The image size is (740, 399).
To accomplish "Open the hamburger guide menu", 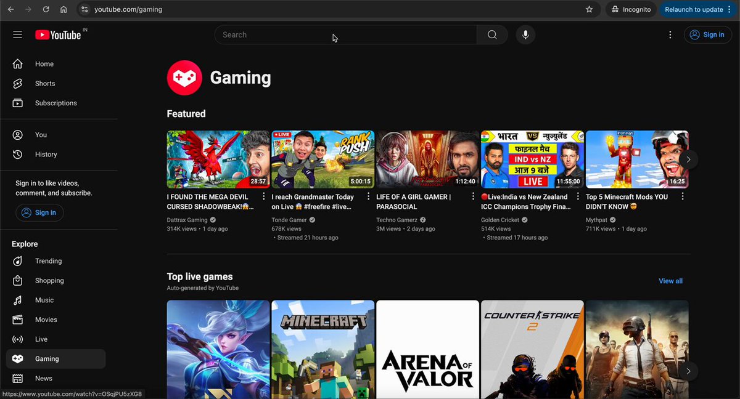I will pyautogui.click(x=17, y=34).
